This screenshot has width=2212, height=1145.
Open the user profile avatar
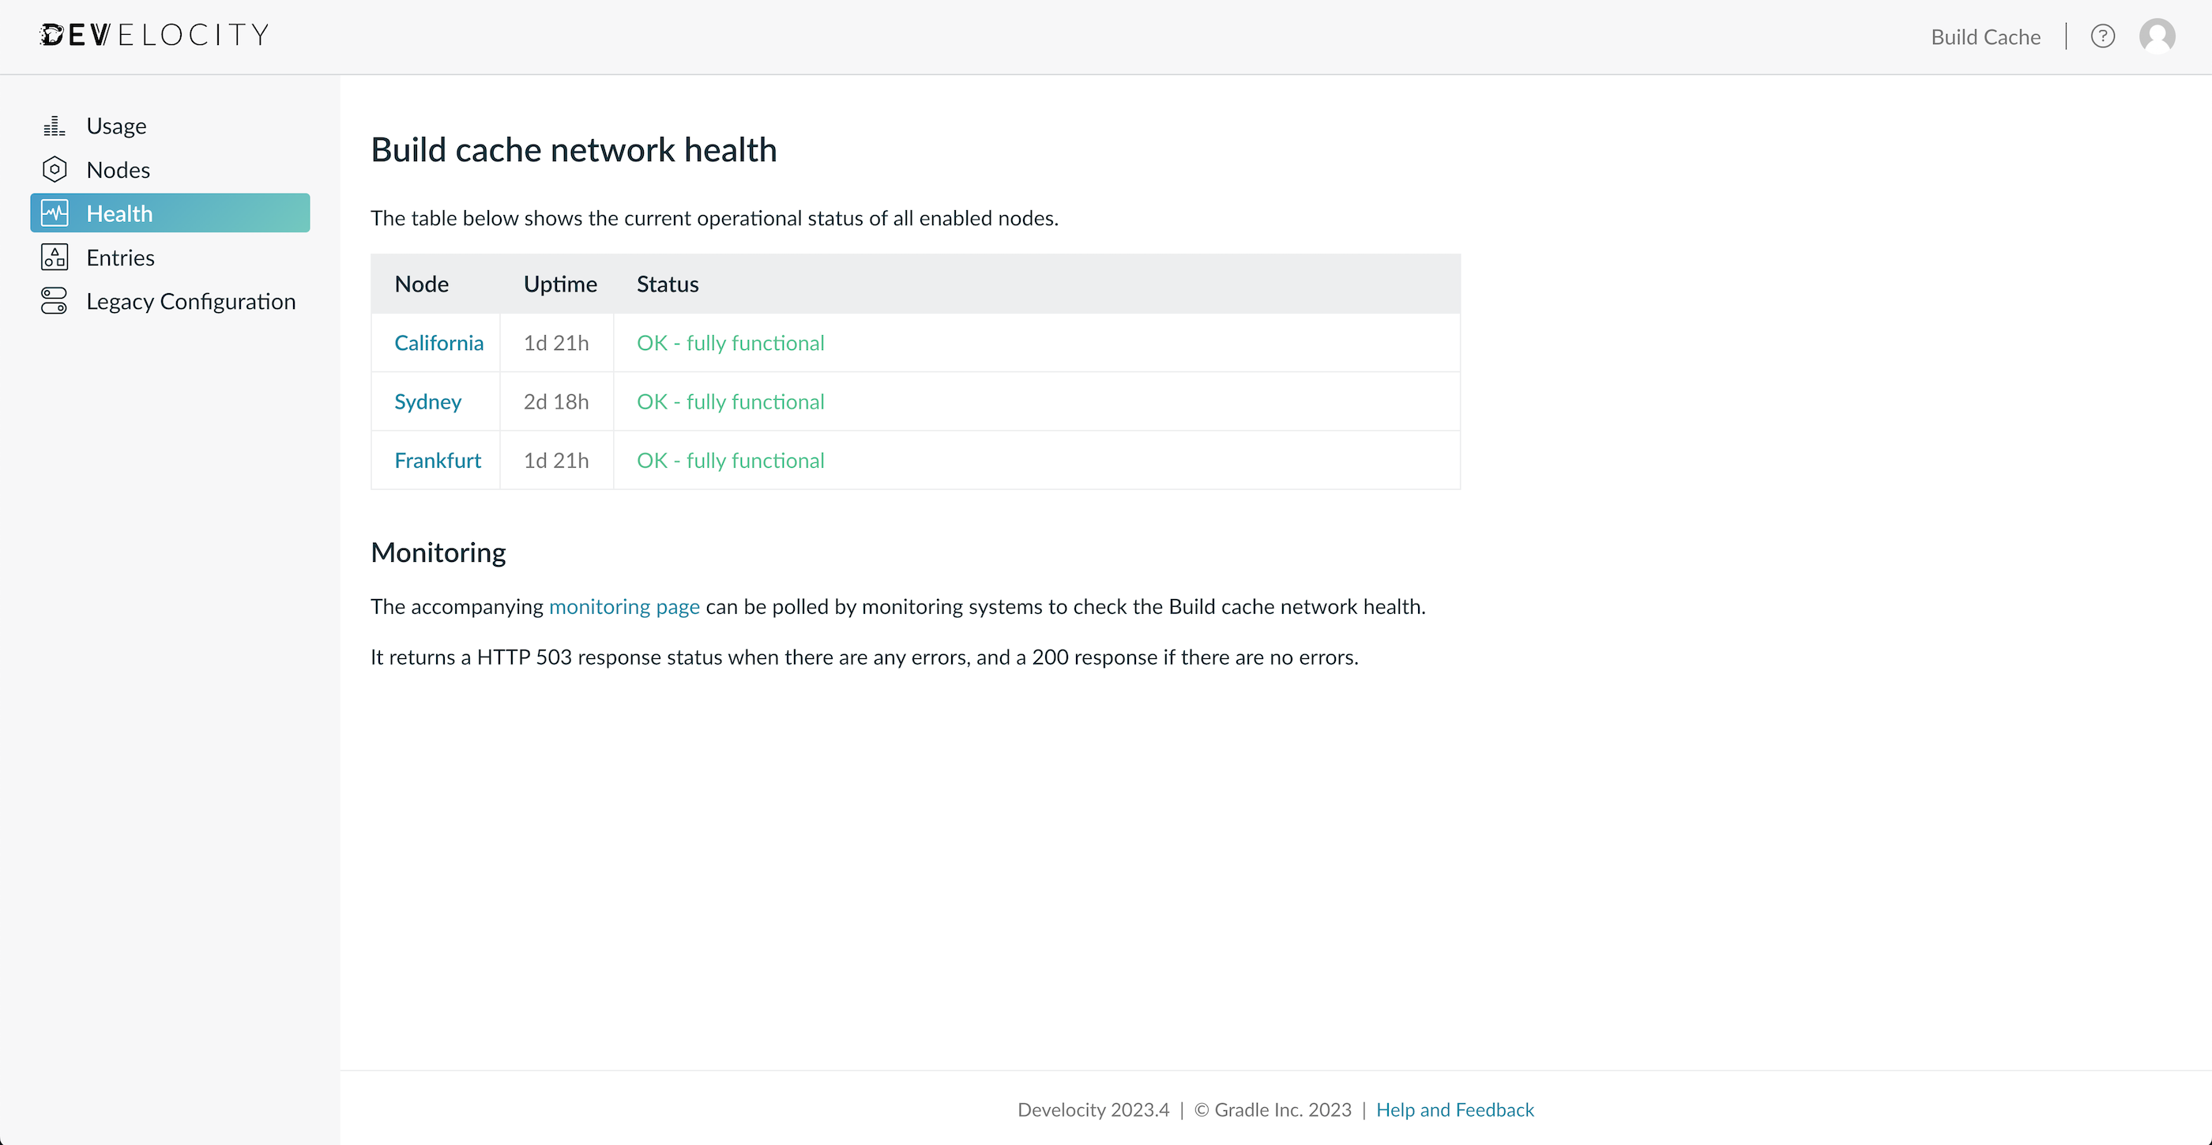pos(2156,37)
